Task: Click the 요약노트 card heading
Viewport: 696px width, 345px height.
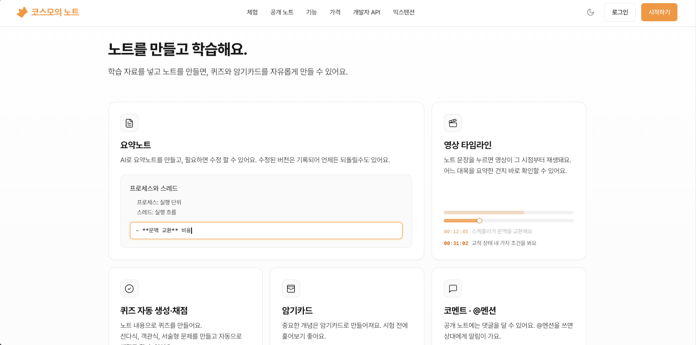Action: (135, 145)
